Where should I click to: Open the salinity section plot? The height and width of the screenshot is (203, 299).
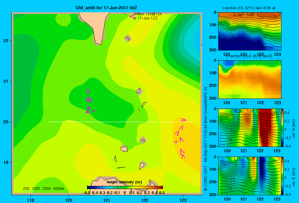point(250,79)
